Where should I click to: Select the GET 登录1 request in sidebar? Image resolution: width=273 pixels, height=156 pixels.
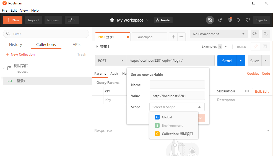[x=46, y=81]
